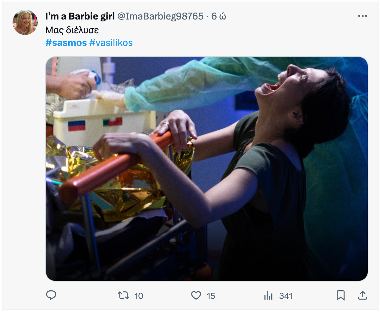The width and height of the screenshot is (381, 312).
Task: Open the three-dot more options menu
Action: [x=362, y=16]
